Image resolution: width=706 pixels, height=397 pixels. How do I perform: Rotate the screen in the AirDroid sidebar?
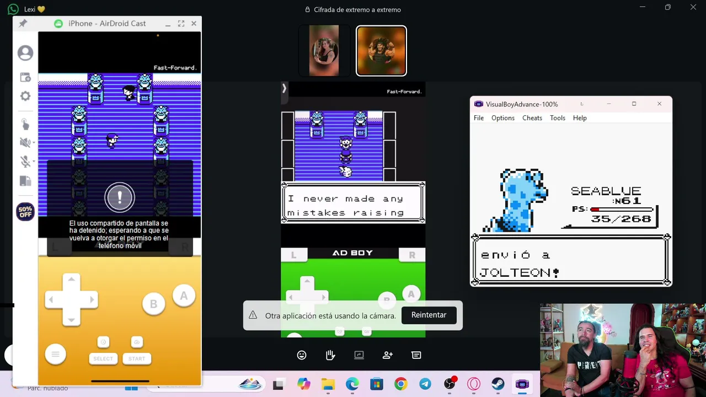point(25,181)
